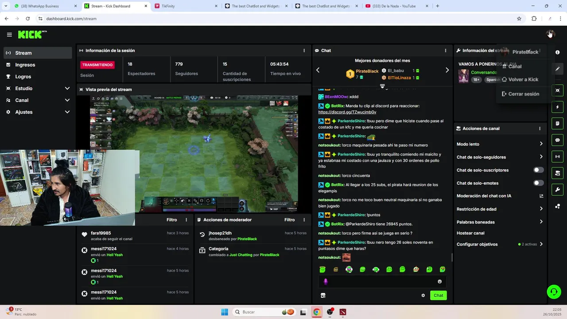Open Windows Start button on taskbar
Viewport: 567px width, 319px height.
[x=225, y=312]
